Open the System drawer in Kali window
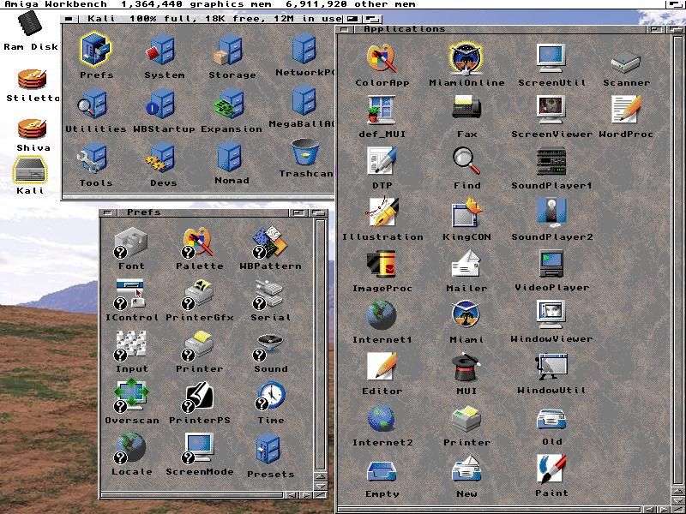This screenshot has width=686, height=514. tap(161, 51)
